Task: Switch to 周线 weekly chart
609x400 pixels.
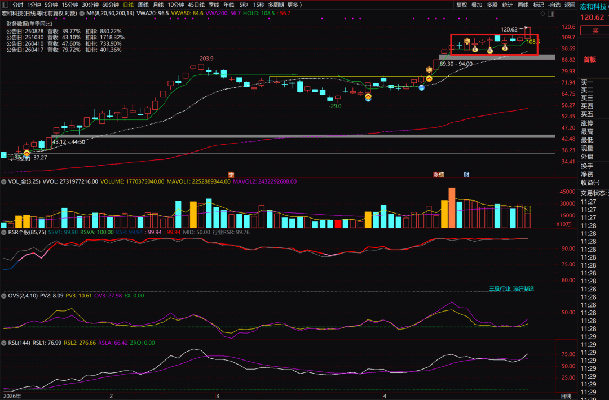Action: click(x=143, y=5)
